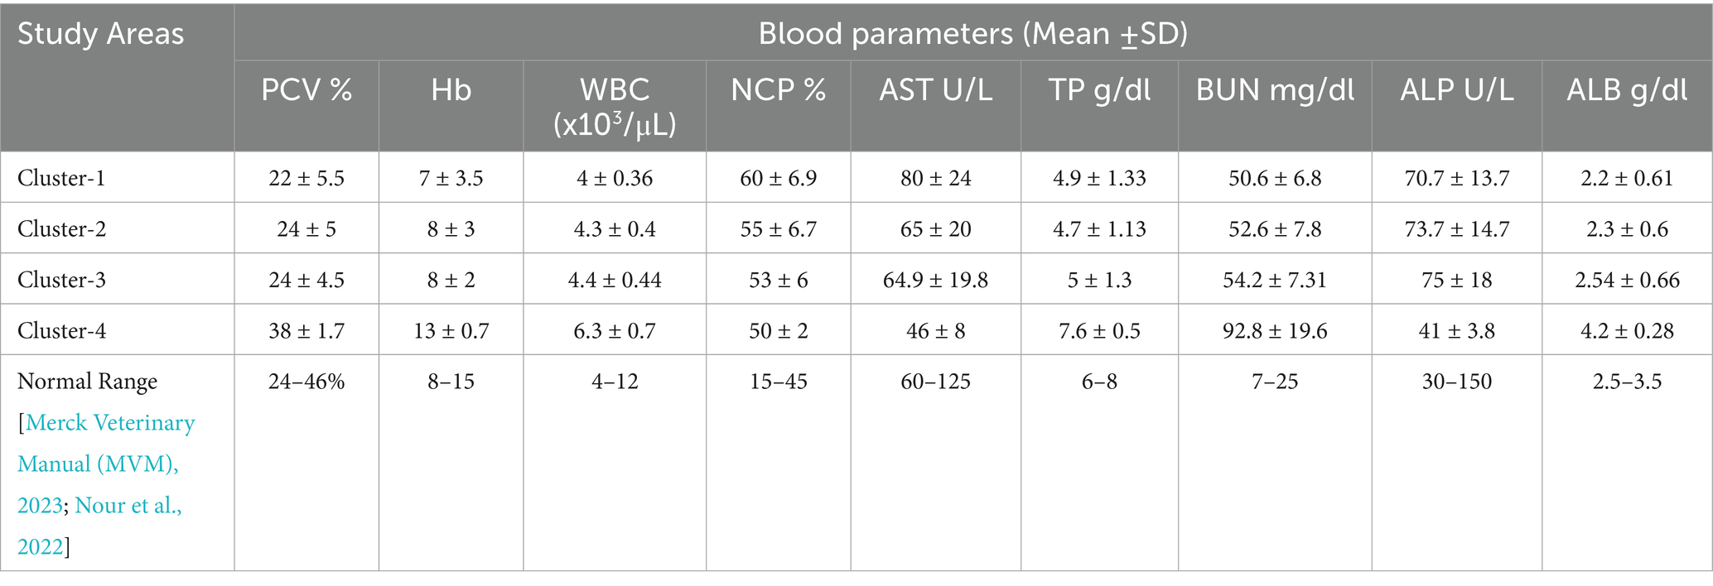1713x586 pixels.
Task: Click the AST U/L column header
Action: 935,90
